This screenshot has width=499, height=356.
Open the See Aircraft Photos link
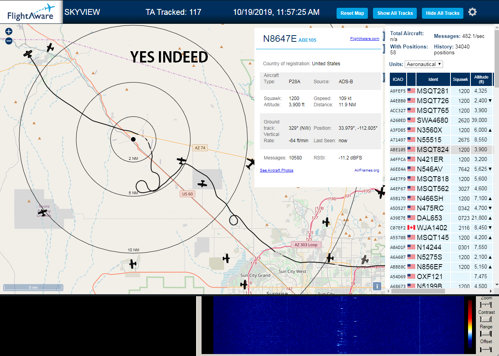pos(276,170)
